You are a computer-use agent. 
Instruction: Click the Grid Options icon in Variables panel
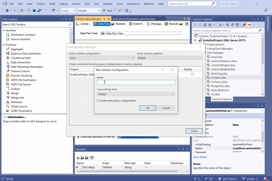pyautogui.click(x=92, y=158)
